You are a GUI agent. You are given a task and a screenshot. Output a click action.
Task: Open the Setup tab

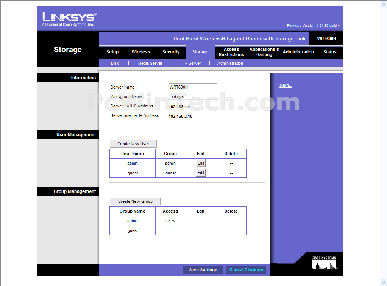click(x=112, y=52)
